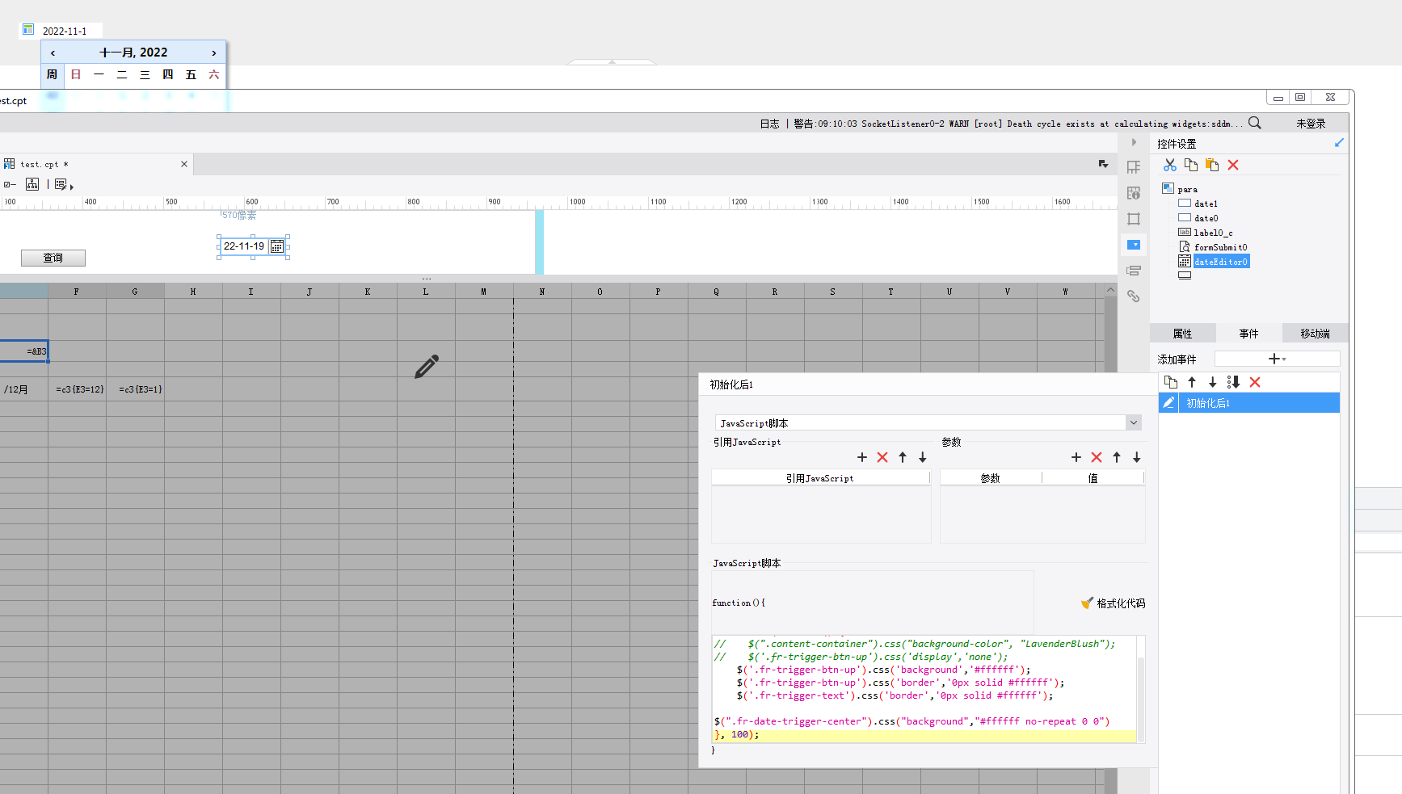Open the floating element sidebar icon
The height and width of the screenshot is (794, 1402).
click(x=1134, y=219)
